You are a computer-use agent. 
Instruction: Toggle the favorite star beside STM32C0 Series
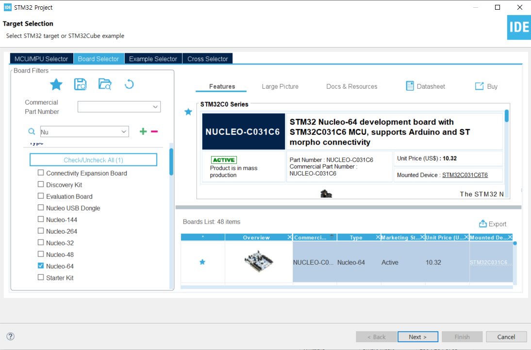[x=188, y=111]
